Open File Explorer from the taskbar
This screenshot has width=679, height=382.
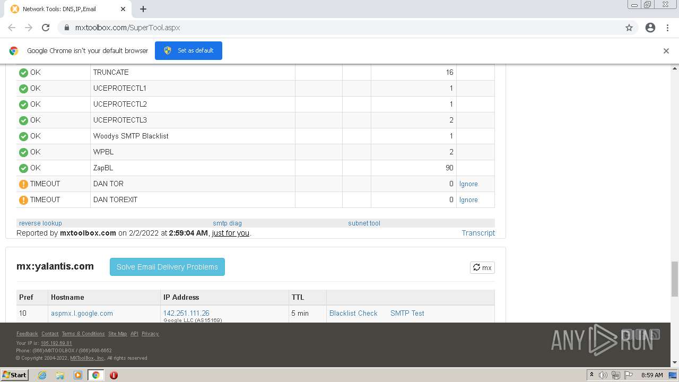60,375
